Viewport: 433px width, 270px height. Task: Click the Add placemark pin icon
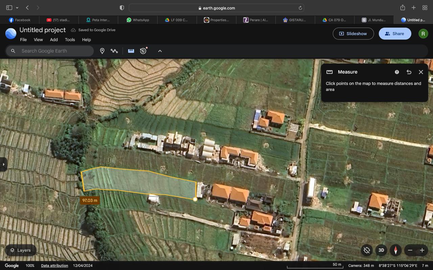click(102, 51)
